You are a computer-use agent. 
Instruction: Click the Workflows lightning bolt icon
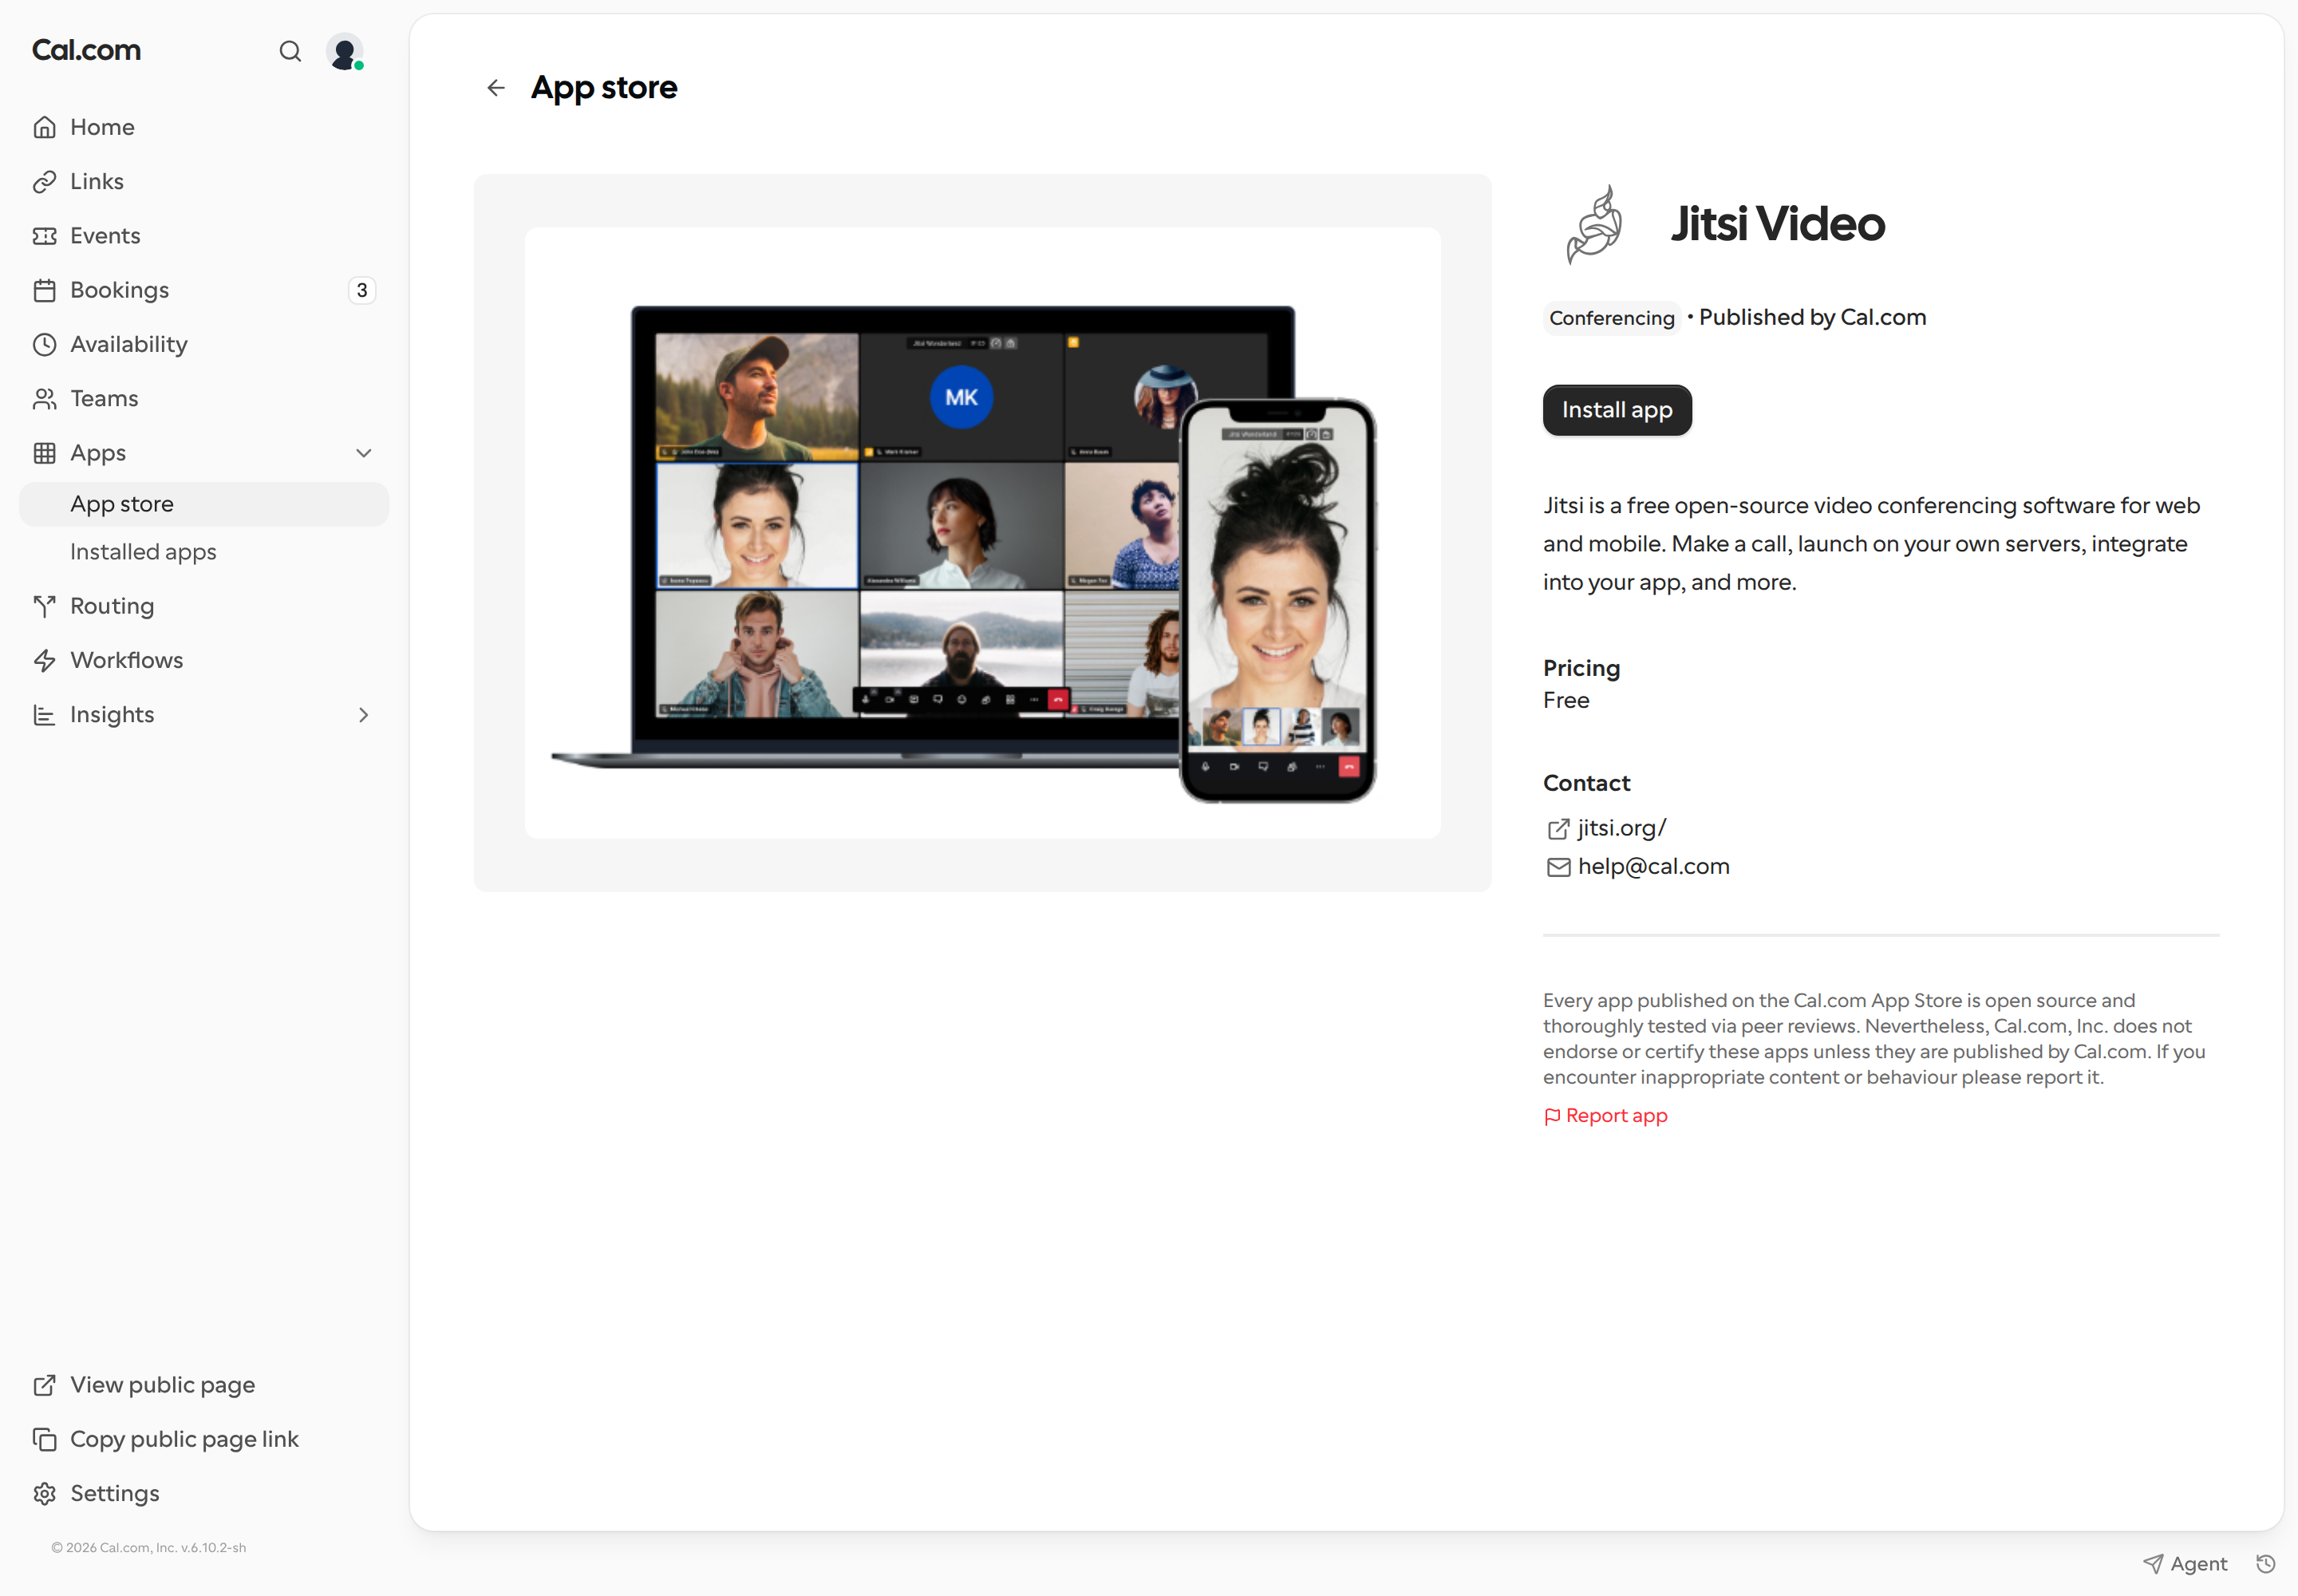pos(44,660)
